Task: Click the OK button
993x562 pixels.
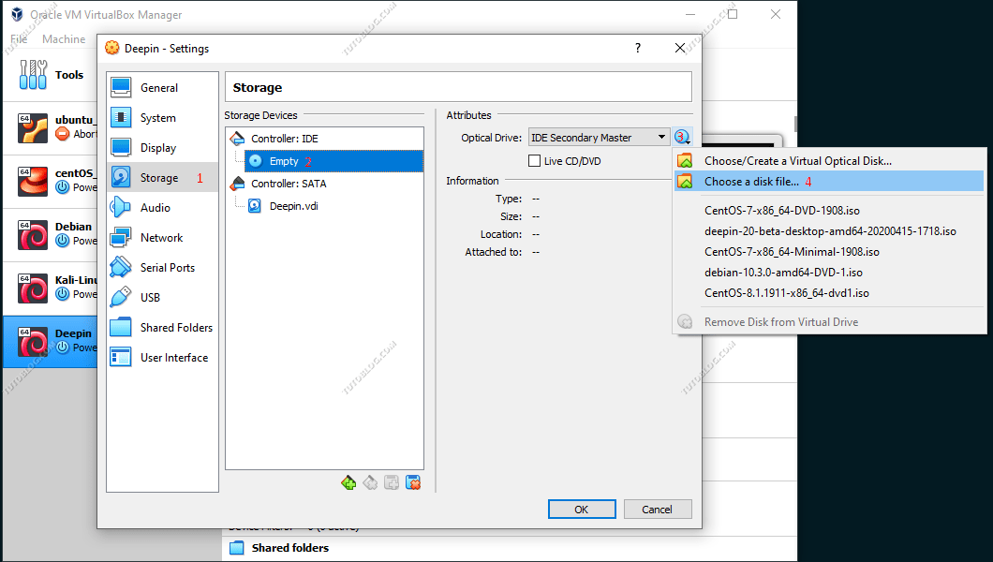Action: tap(582, 510)
